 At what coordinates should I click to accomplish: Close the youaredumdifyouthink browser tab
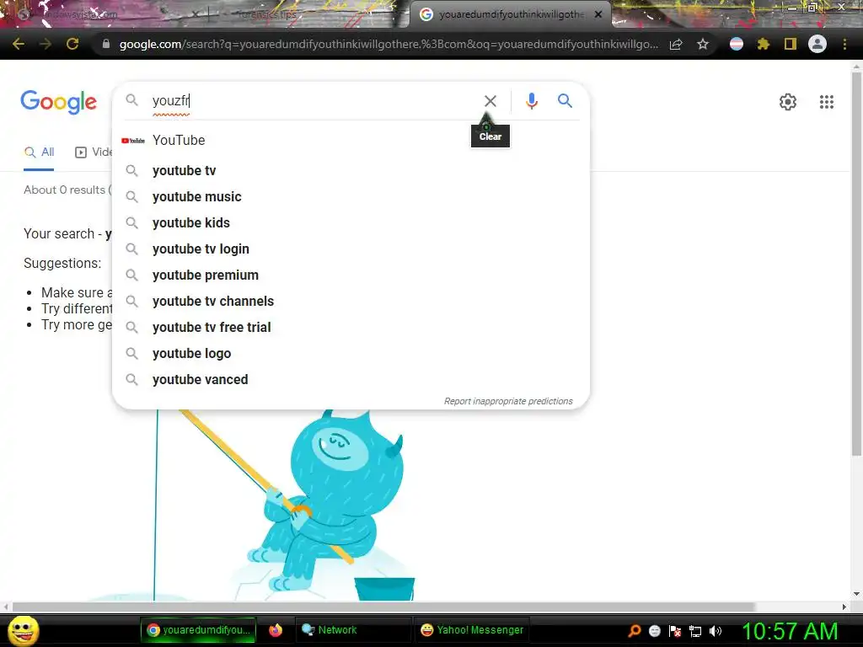pyautogui.click(x=598, y=15)
